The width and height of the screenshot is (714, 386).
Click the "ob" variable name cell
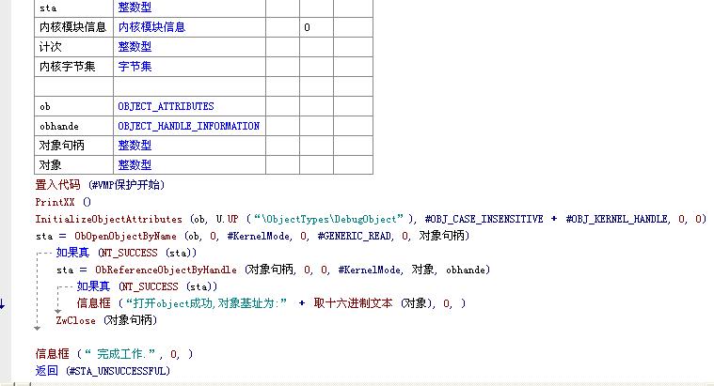[x=73, y=106]
